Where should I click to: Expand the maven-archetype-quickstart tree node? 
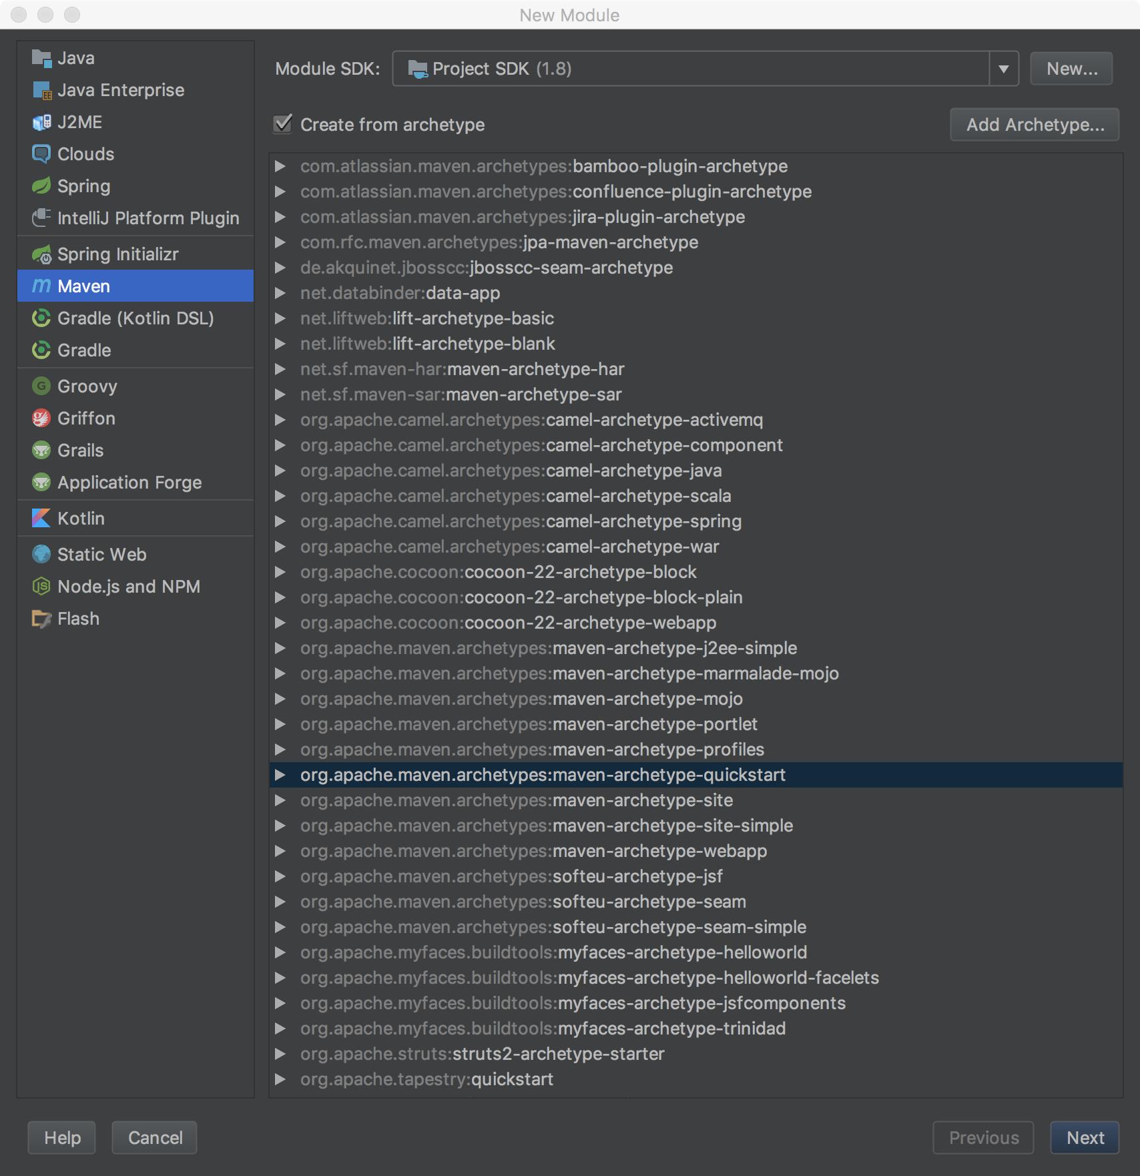coord(280,775)
